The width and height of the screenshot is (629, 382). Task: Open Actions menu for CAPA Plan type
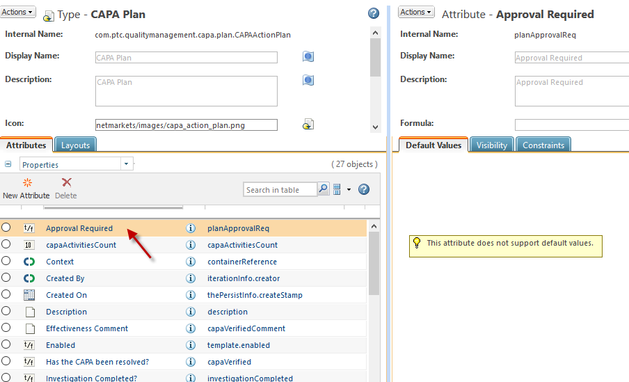click(17, 12)
